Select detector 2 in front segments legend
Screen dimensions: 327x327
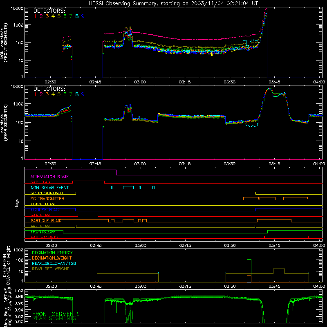point(41,16)
